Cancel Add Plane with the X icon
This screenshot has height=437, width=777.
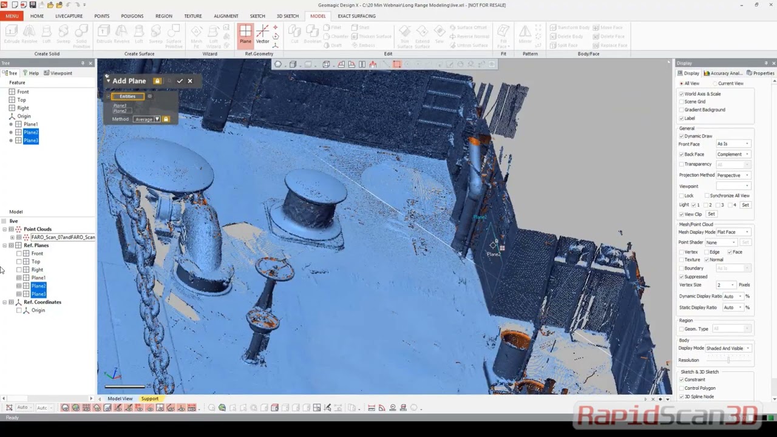(x=190, y=81)
